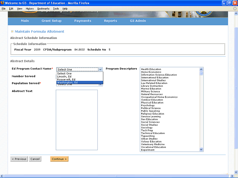Click the Previous button
The image size is (238, 178).
click(x=19, y=159)
